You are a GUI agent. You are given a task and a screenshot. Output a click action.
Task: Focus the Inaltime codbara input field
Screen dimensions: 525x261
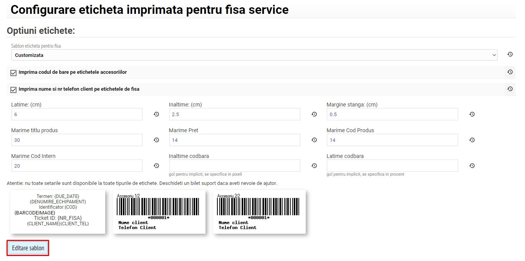click(x=235, y=166)
